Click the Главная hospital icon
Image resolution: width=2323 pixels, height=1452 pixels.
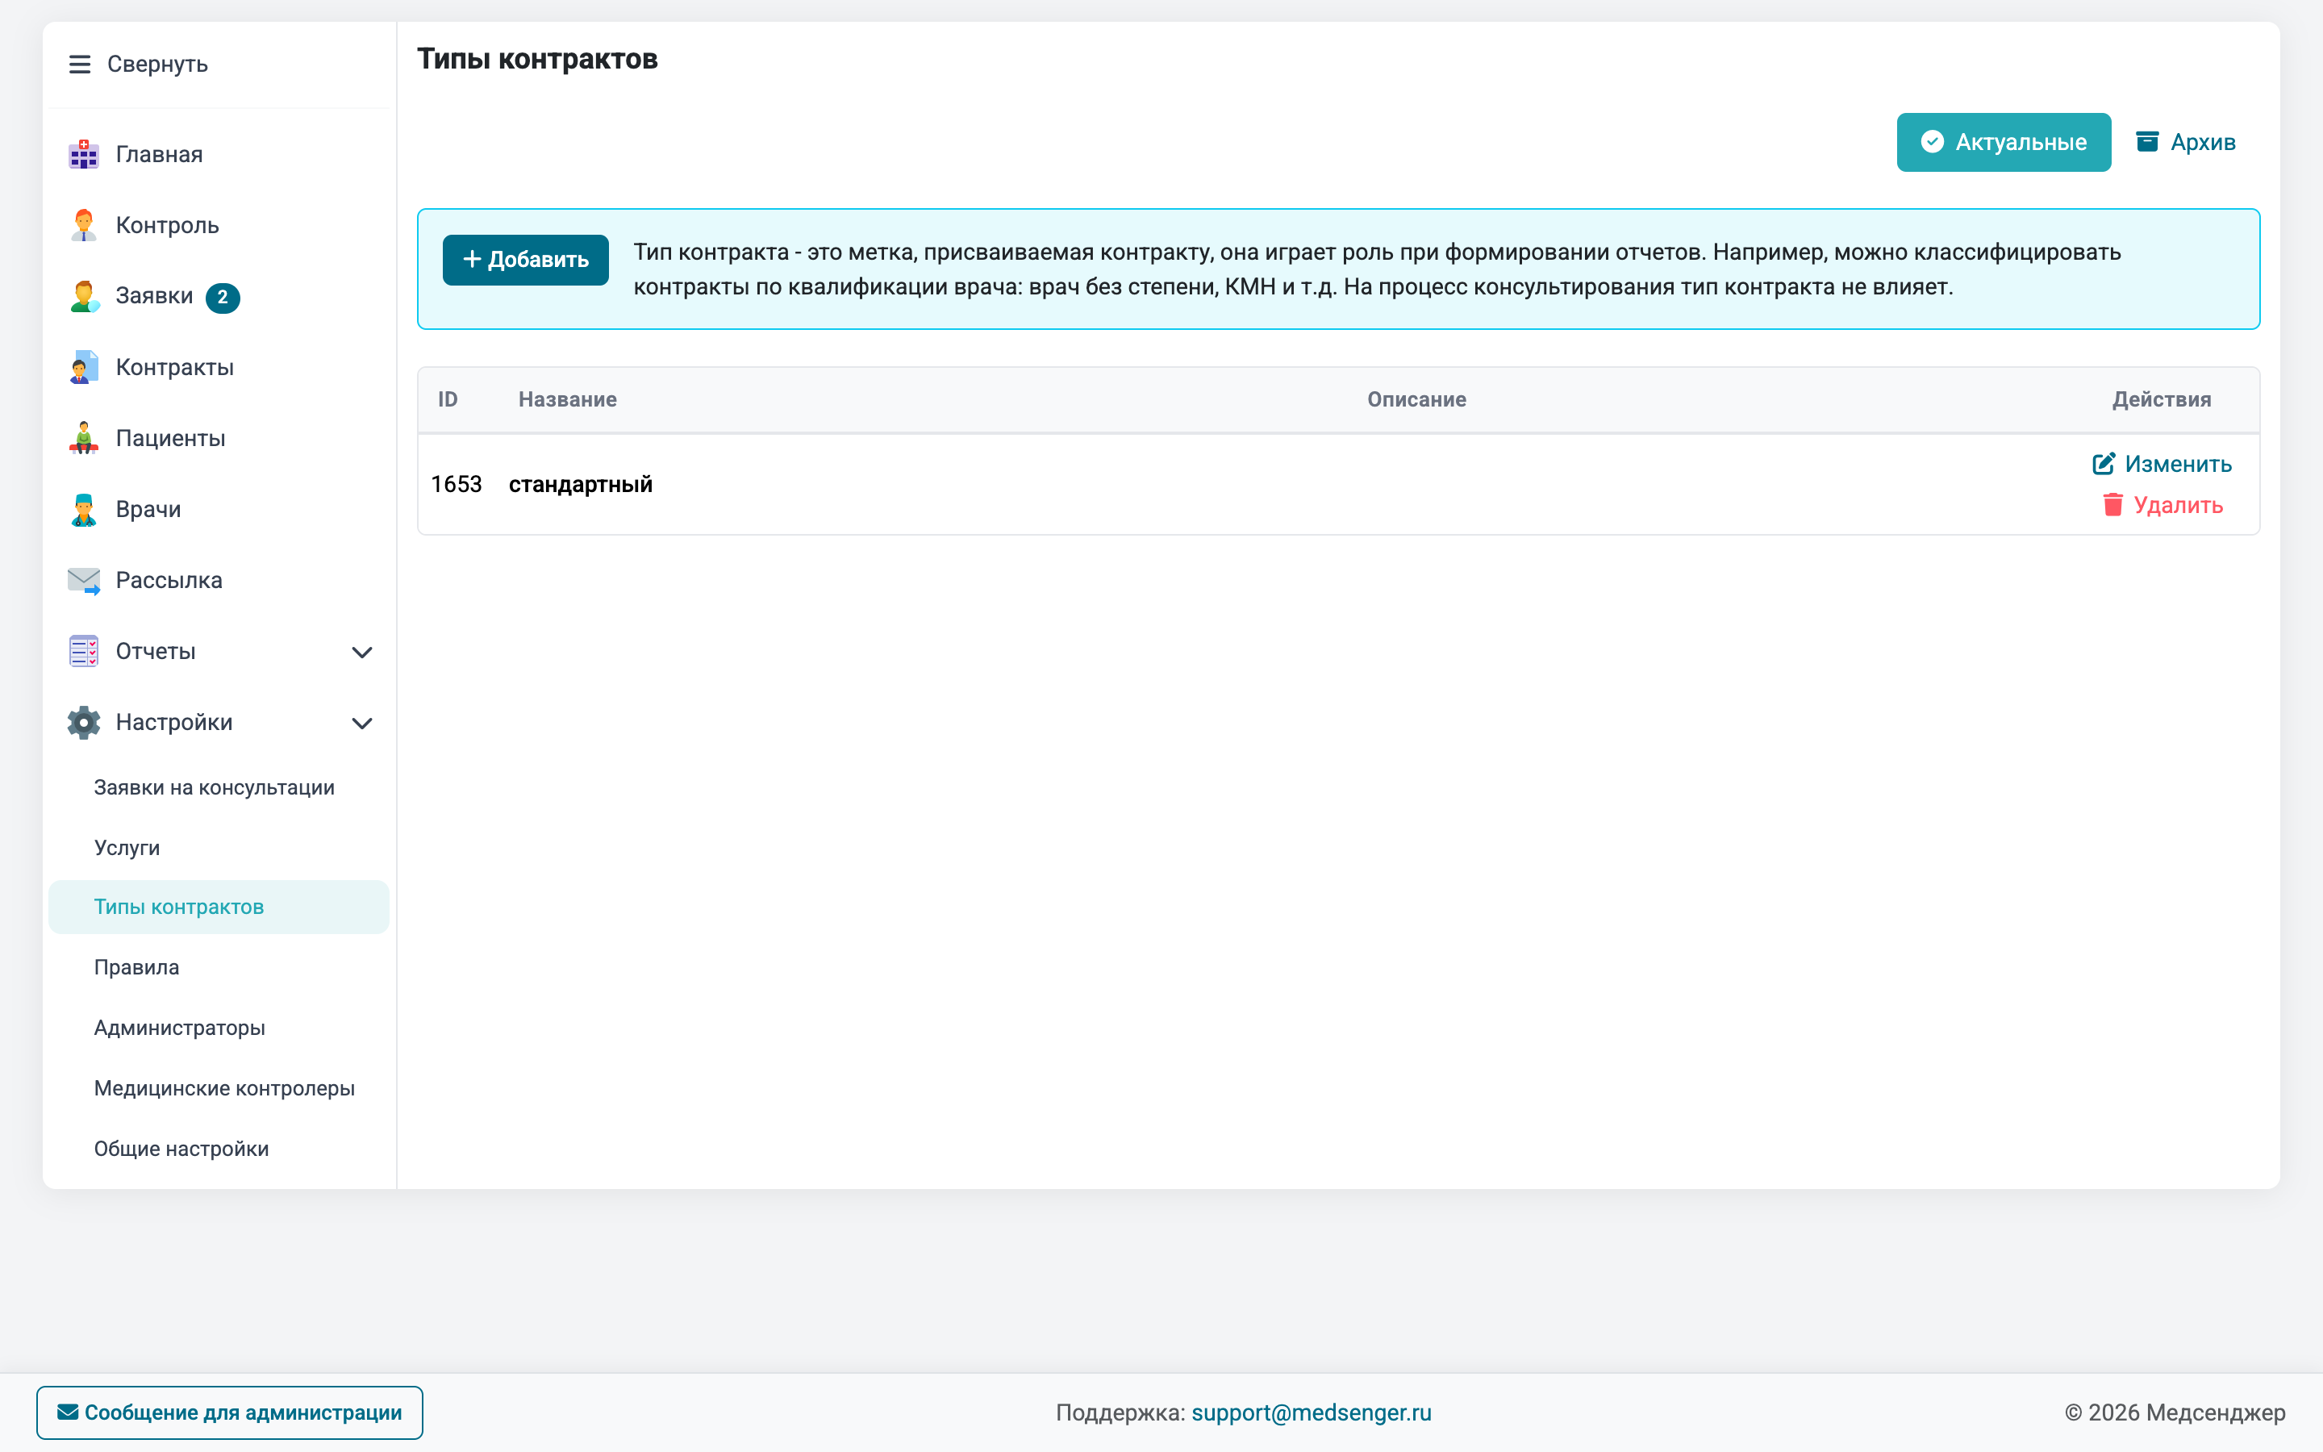click(84, 153)
